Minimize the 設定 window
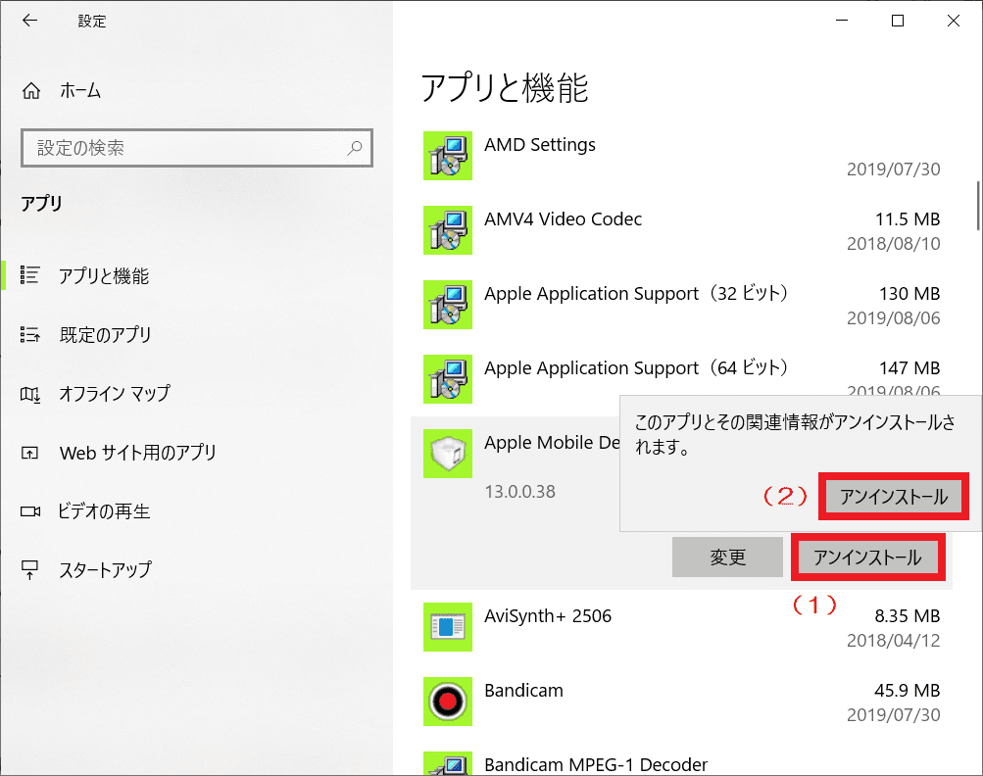 point(842,21)
